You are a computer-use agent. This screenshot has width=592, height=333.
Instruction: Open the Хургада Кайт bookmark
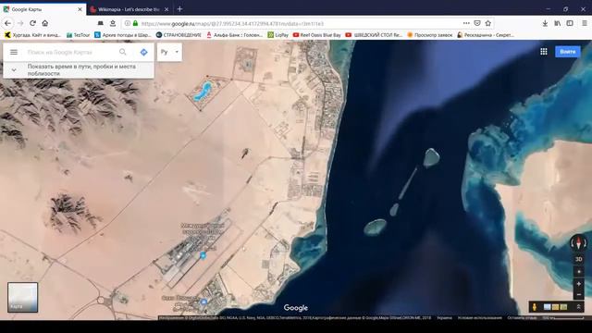33,35
